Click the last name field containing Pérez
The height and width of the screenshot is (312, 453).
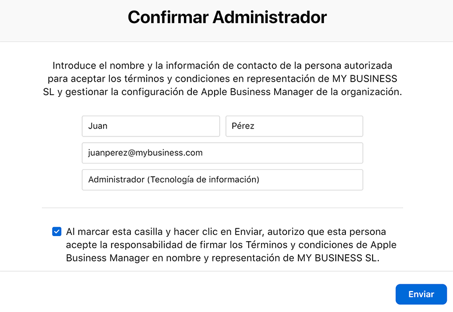click(x=294, y=126)
